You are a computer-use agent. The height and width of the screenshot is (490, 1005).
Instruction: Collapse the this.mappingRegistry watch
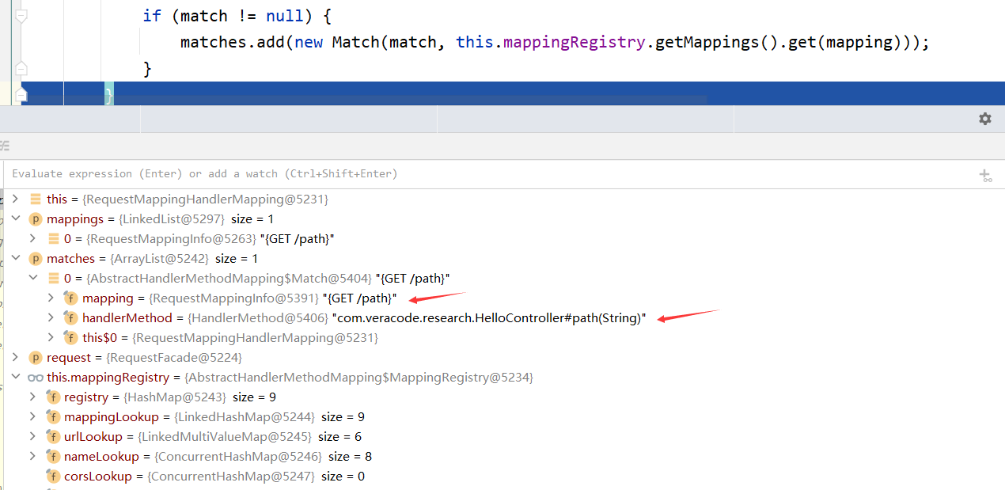(x=15, y=377)
